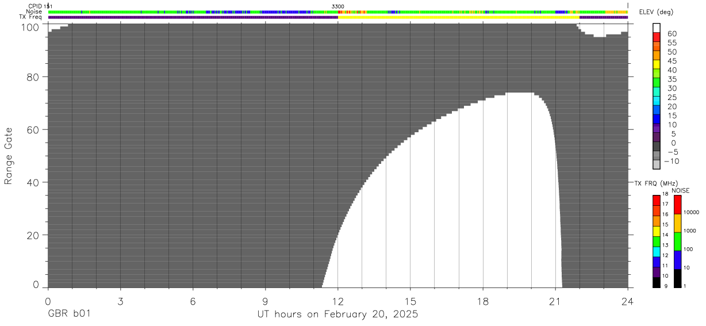Click the 21 tick on UT hours axis
This screenshot has height=326, width=706.
pyautogui.click(x=555, y=301)
